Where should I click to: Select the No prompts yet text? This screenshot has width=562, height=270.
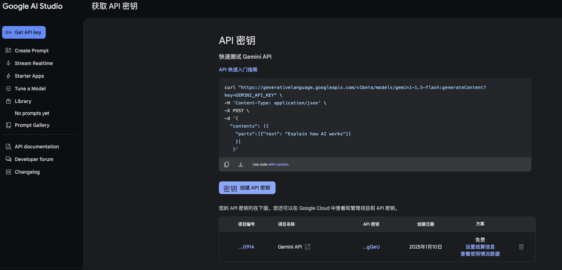coord(32,113)
